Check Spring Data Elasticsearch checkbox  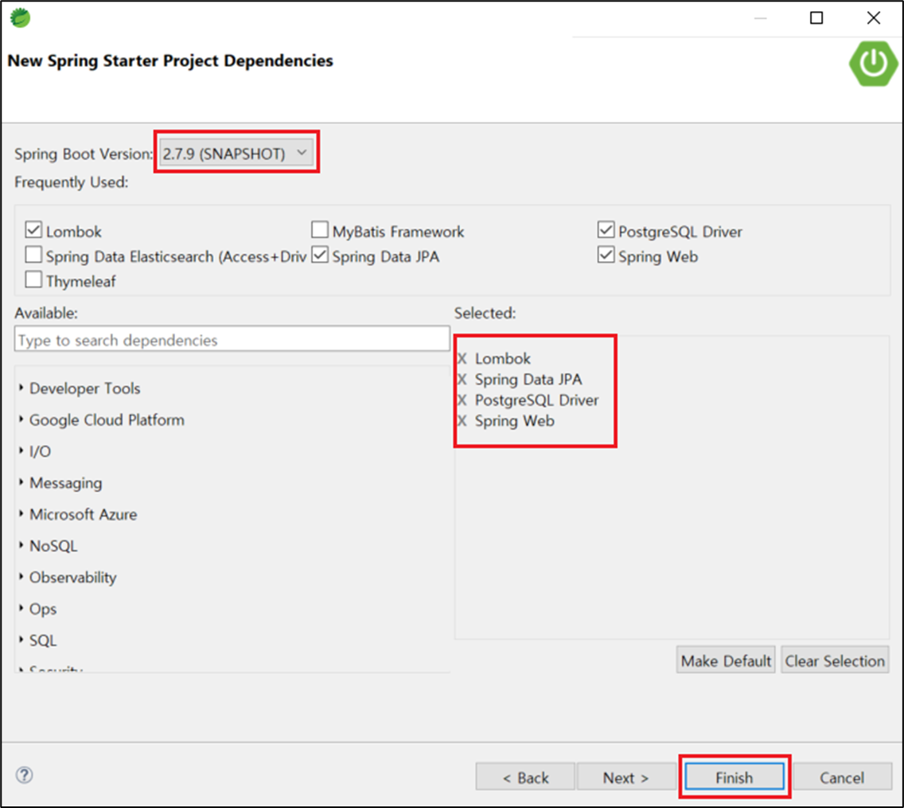33,255
